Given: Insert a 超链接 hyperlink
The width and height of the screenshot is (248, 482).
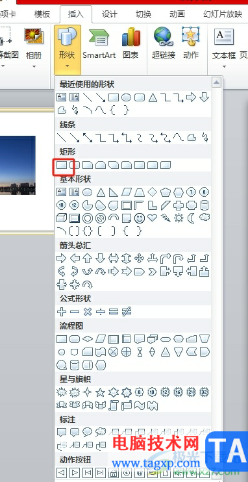Looking at the screenshot, I should [164, 44].
